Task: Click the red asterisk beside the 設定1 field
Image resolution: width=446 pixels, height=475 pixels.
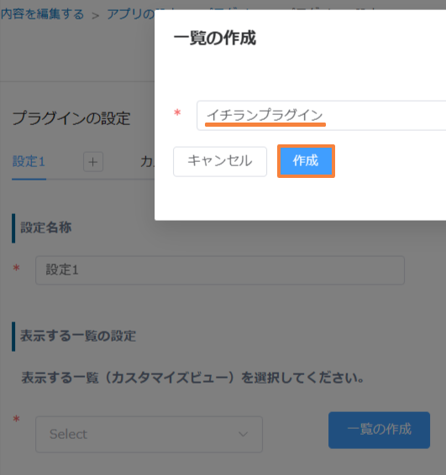Action: [x=16, y=268]
